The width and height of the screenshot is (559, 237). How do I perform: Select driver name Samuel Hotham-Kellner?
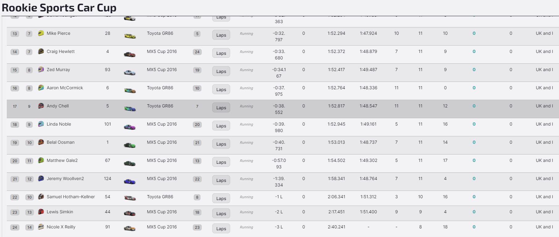[71, 197]
